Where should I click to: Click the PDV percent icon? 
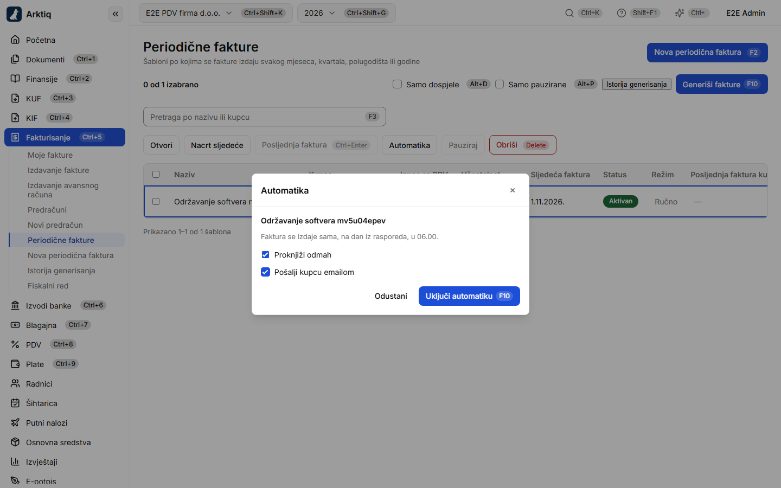point(15,345)
